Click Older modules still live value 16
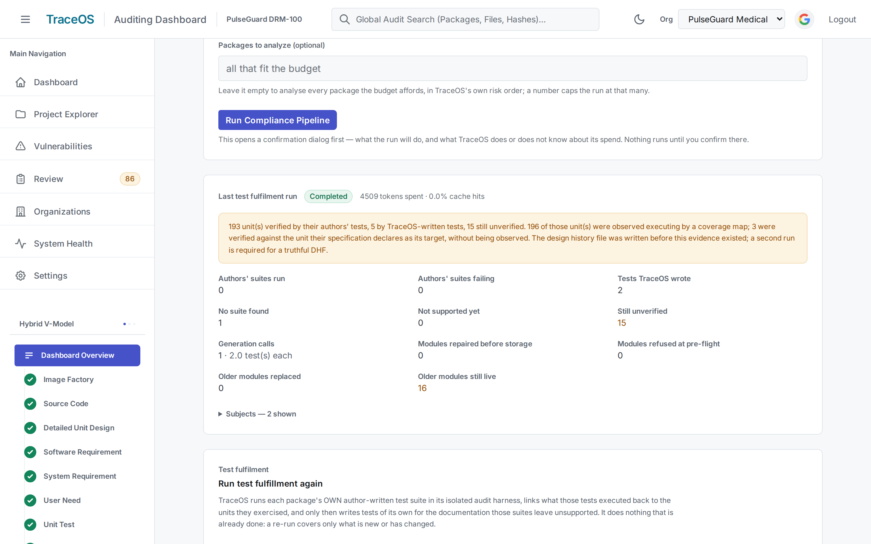 tap(422, 388)
